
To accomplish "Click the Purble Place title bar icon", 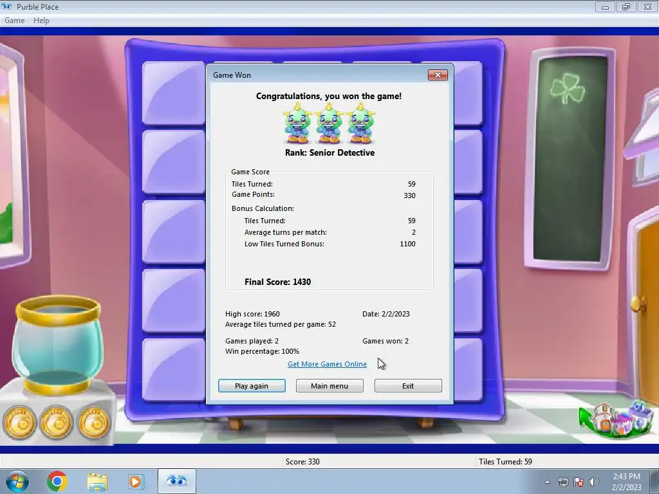I will pos(6,6).
